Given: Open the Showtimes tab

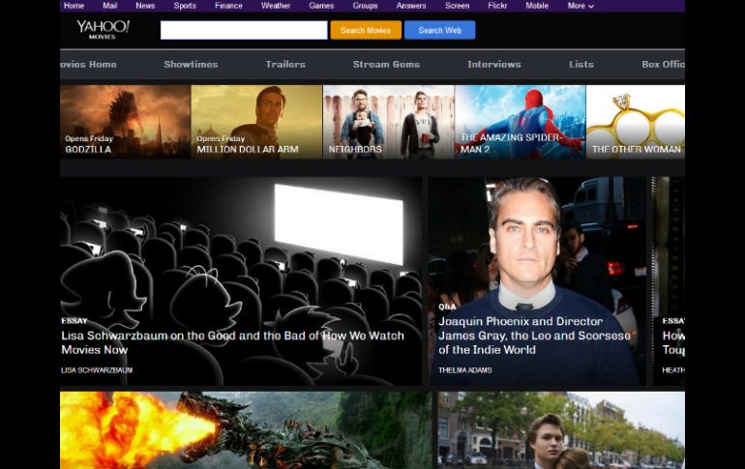Looking at the screenshot, I should pos(191,65).
